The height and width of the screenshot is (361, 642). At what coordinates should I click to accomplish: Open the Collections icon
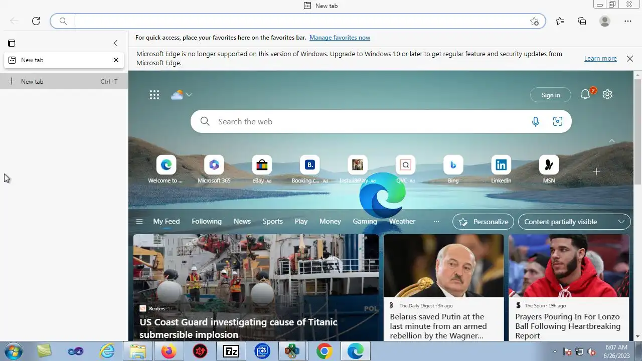[x=582, y=21]
